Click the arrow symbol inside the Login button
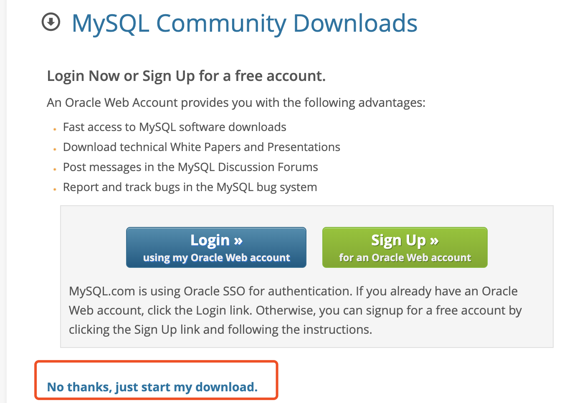The height and width of the screenshot is (403, 572). tap(238, 240)
